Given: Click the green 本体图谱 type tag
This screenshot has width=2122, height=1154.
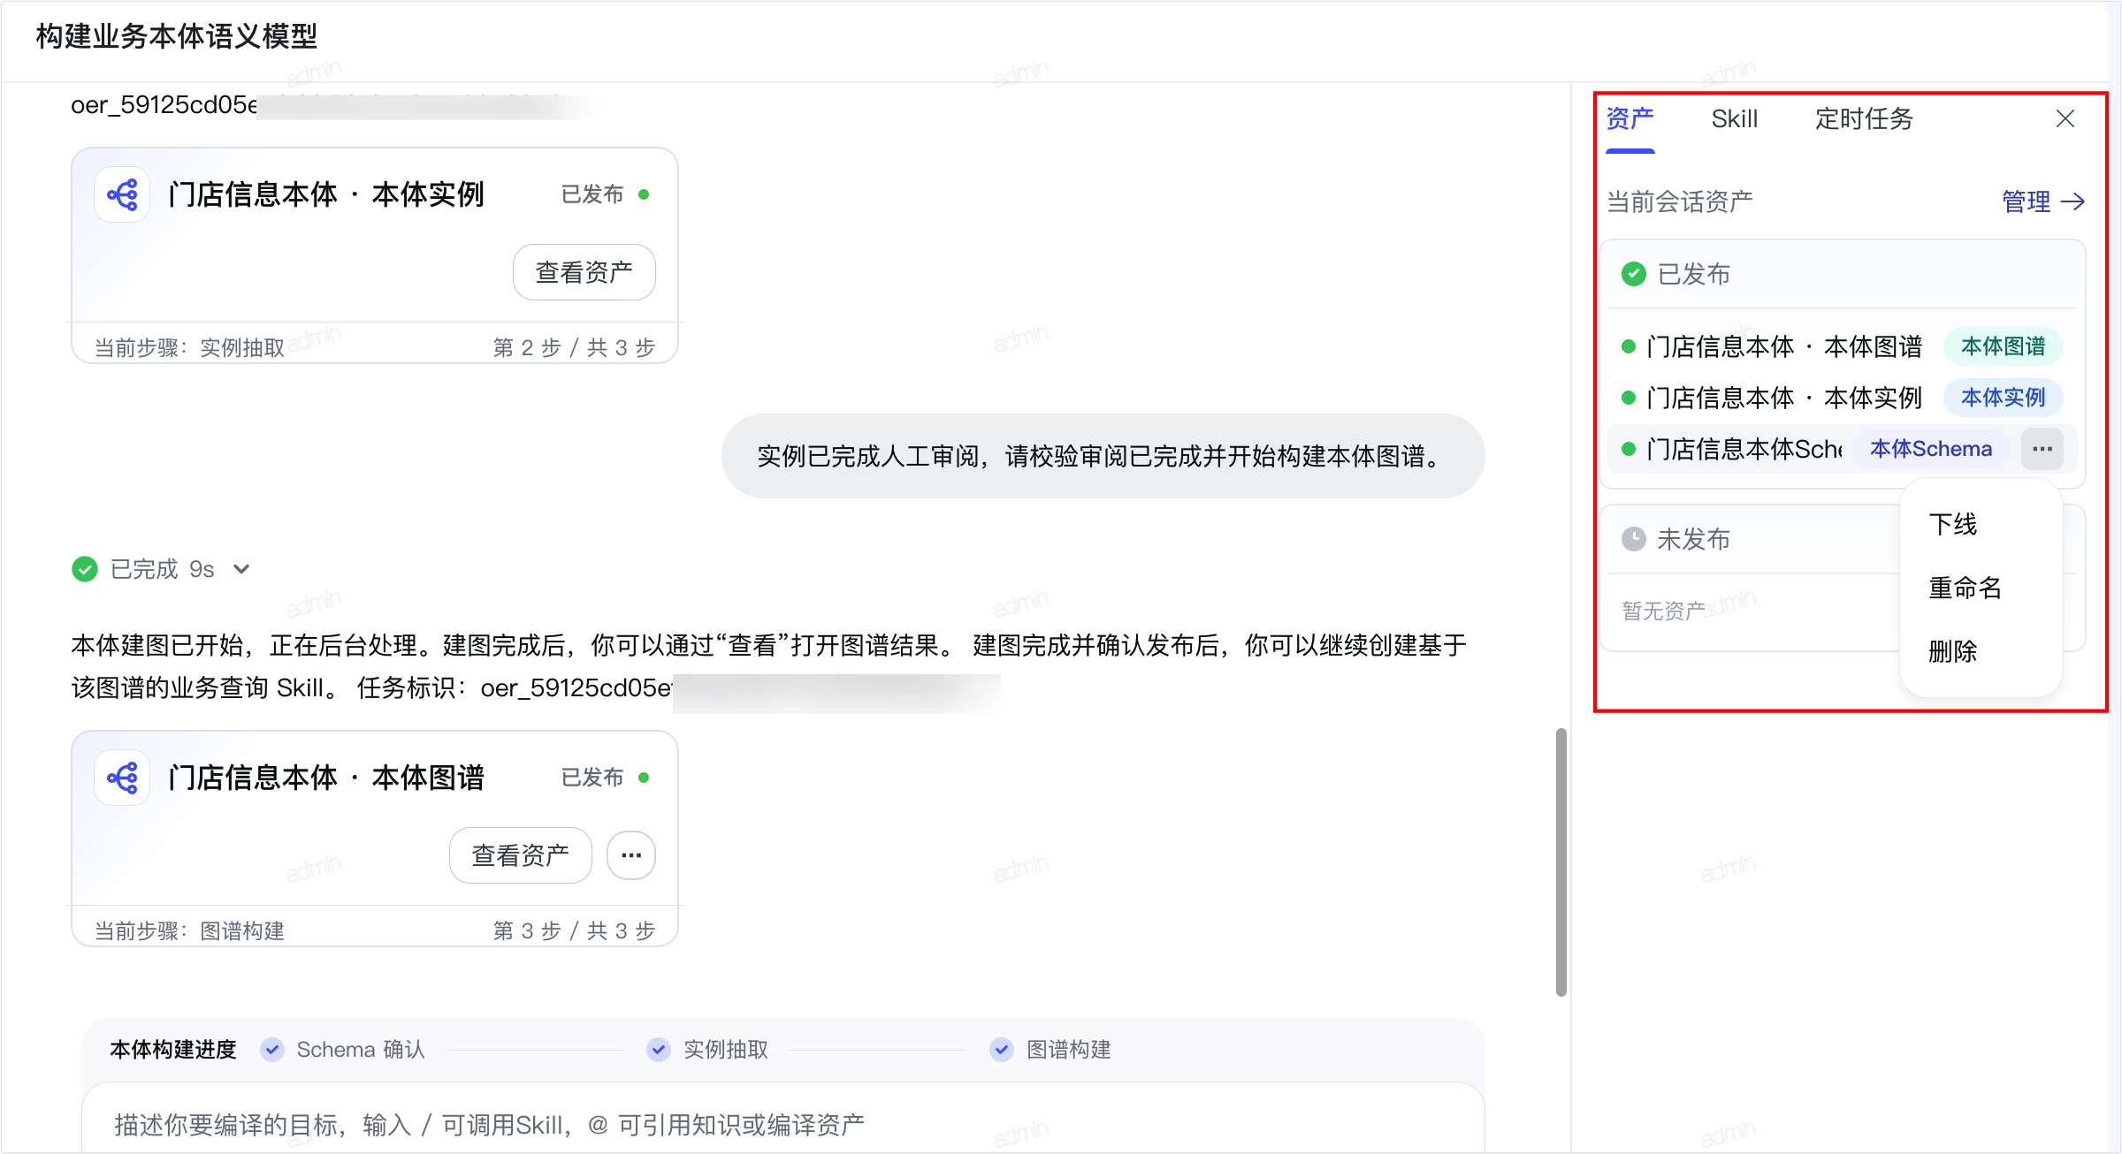Looking at the screenshot, I should pos(2004,346).
